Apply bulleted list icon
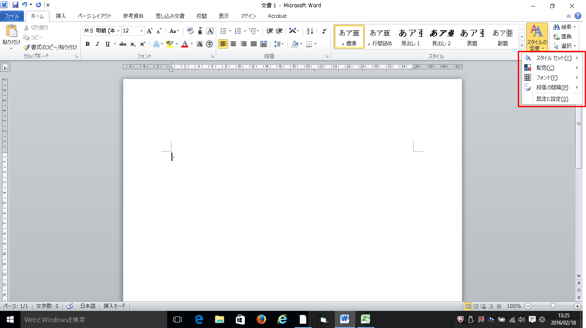586x328 pixels. point(223,31)
